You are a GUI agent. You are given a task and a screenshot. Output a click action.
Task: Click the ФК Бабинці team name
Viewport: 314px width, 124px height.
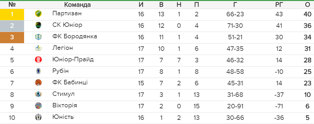[70, 82]
